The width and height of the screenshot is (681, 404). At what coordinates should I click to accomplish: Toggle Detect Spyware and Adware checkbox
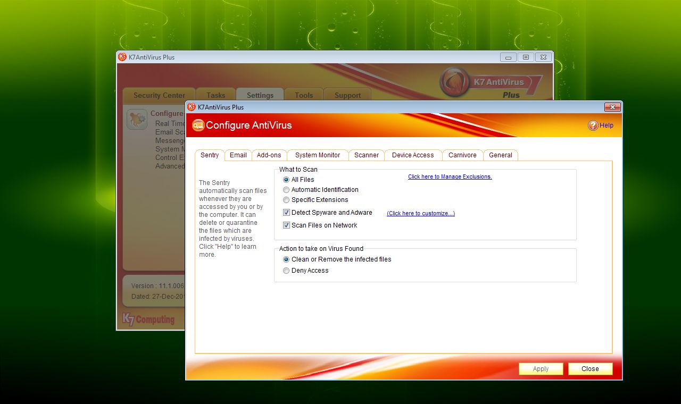pyautogui.click(x=286, y=213)
